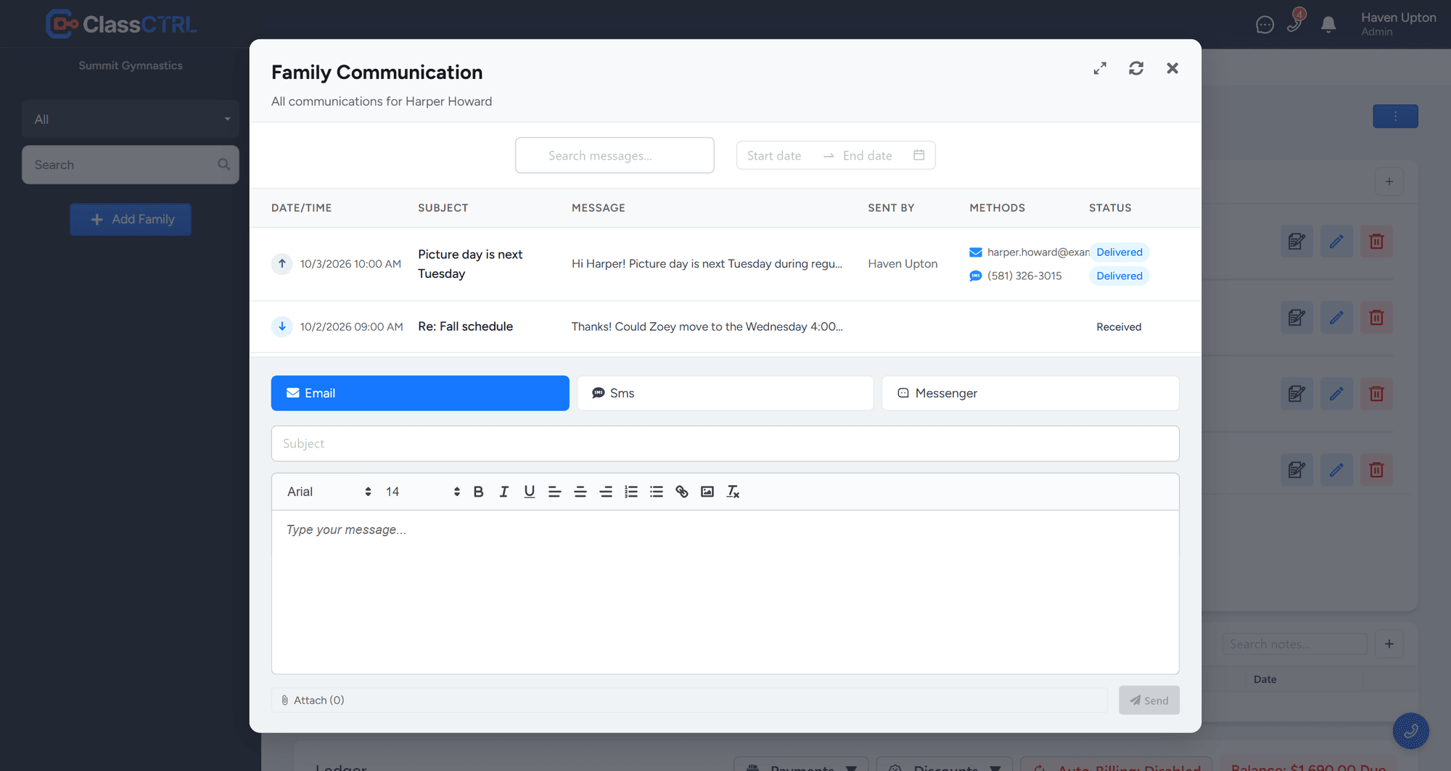
Task: Click the Search notes field
Action: [1295, 644]
